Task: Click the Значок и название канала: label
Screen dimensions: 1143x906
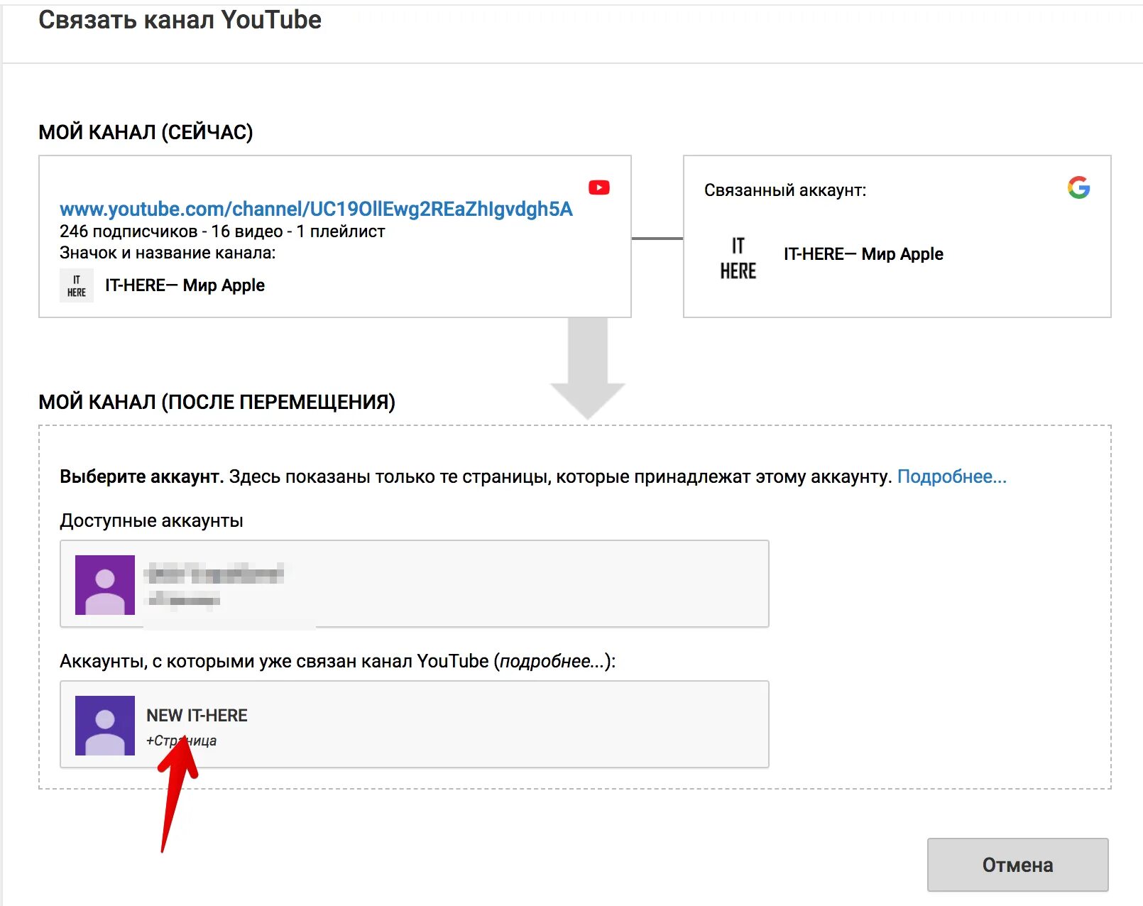Action: [168, 253]
